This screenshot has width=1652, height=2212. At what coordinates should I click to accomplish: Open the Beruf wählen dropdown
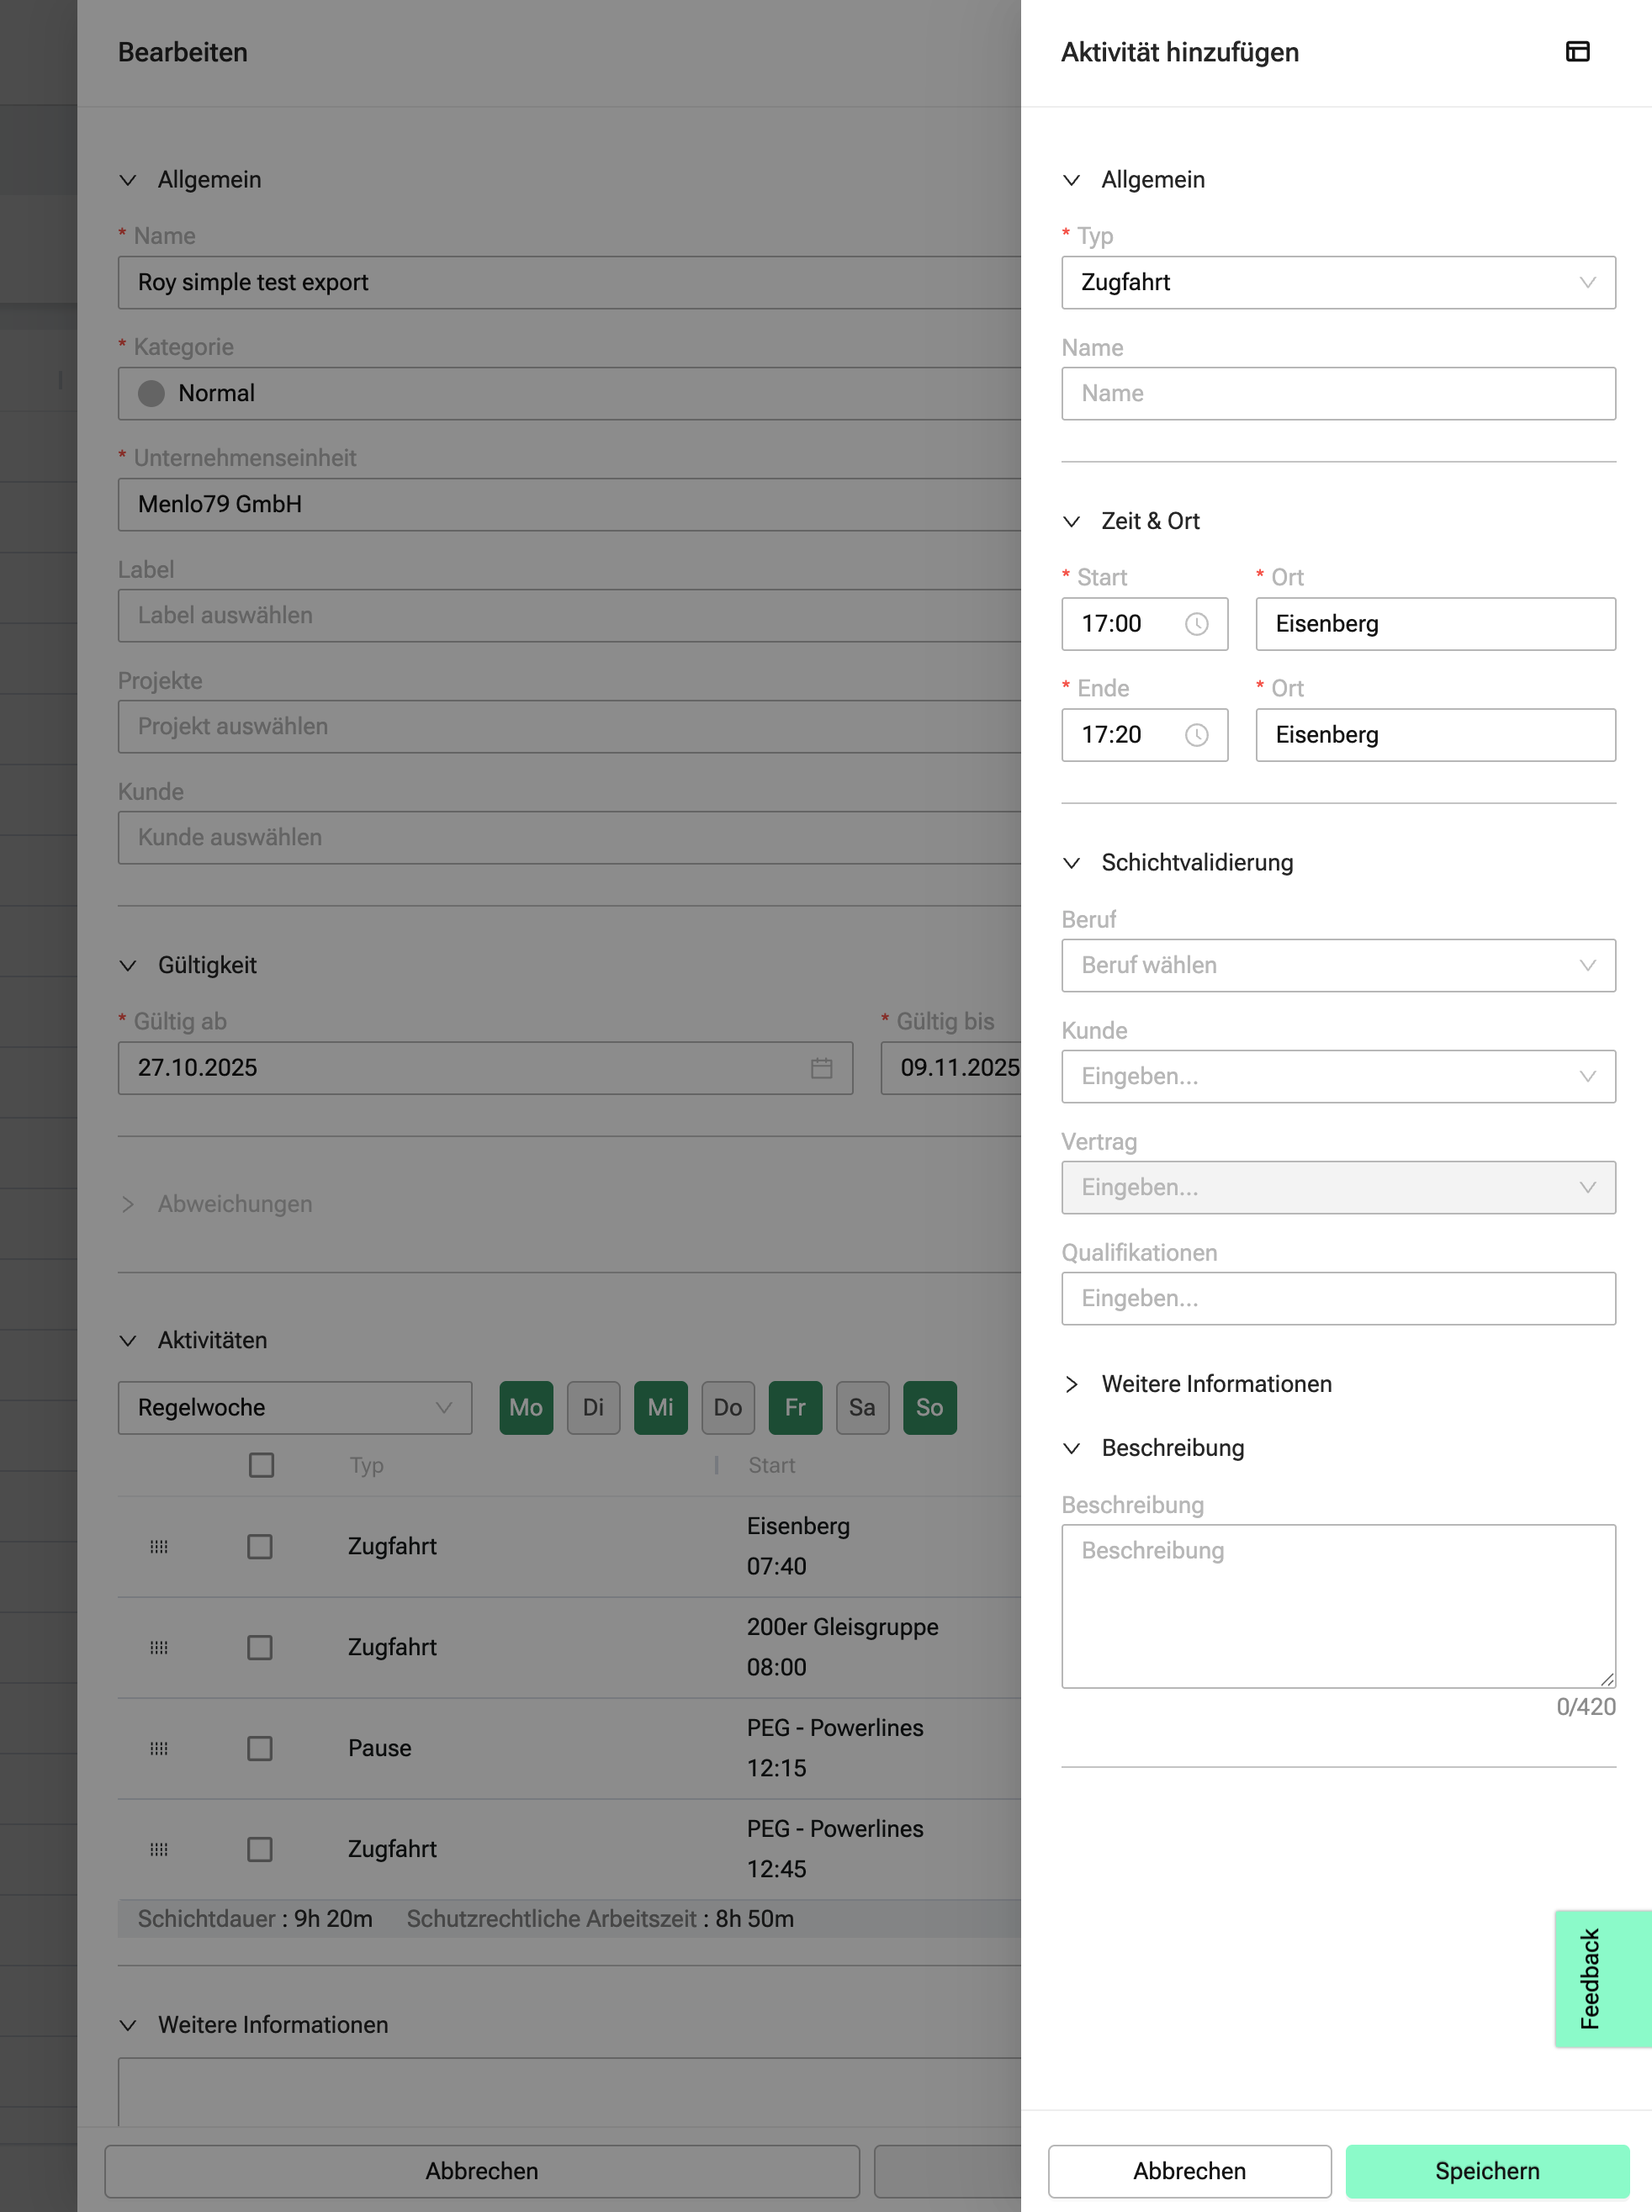coord(1337,965)
